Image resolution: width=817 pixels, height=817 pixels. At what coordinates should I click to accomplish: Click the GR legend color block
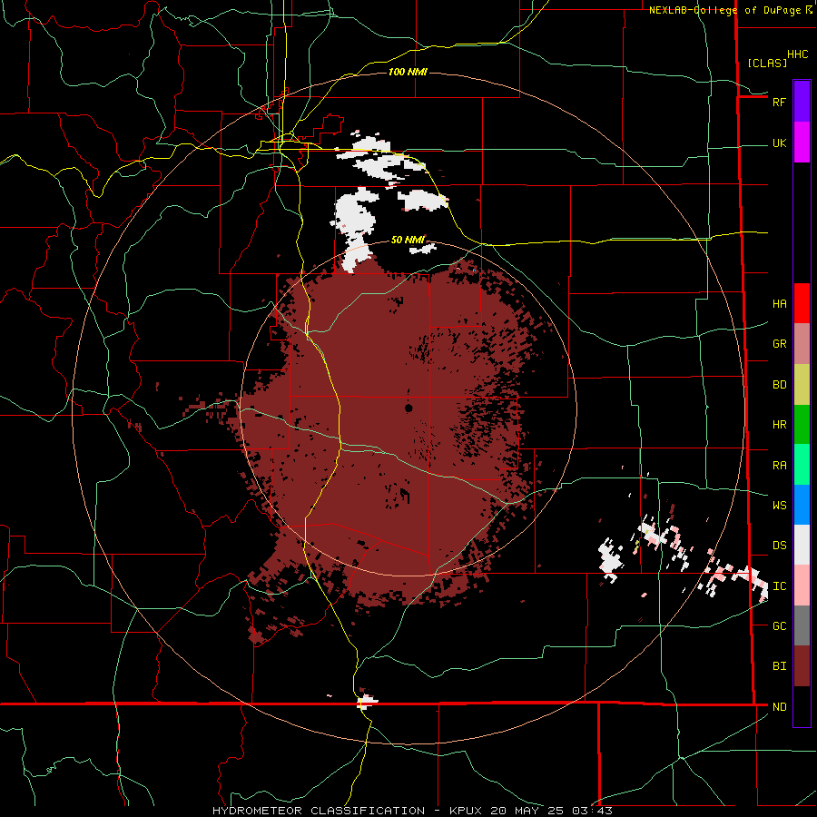click(x=802, y=344)
